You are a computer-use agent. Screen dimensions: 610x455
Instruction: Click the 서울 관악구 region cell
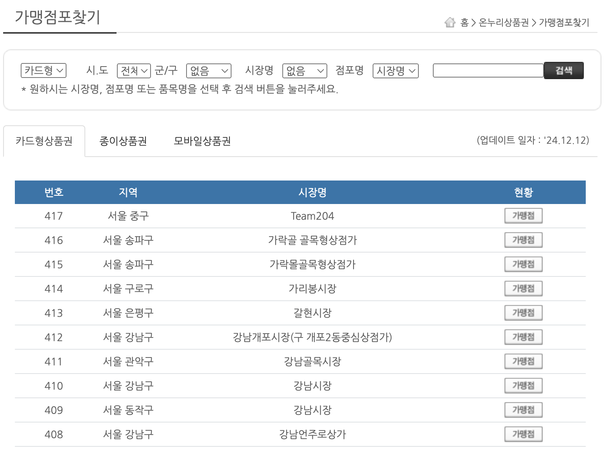coord(128,361)
